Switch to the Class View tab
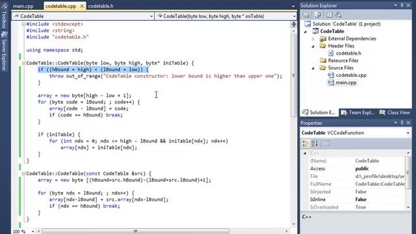 395,112
